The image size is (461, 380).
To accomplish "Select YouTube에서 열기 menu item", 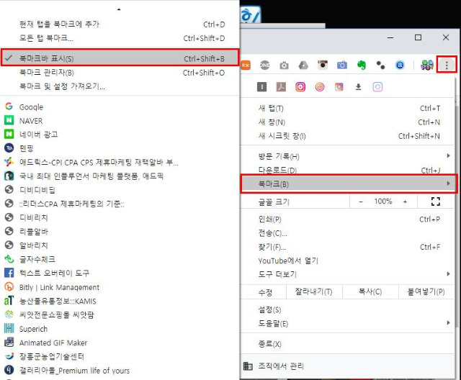I will [349, 261].
